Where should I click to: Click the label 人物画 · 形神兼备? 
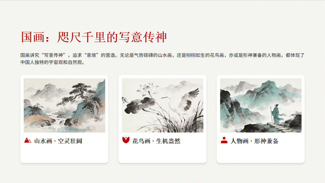click(x=255, y=141)
